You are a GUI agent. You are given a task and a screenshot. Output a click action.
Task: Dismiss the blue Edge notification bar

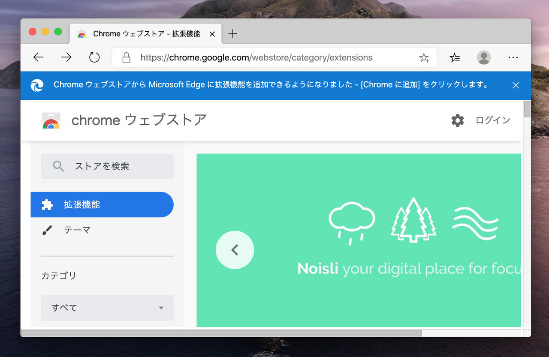516,85
